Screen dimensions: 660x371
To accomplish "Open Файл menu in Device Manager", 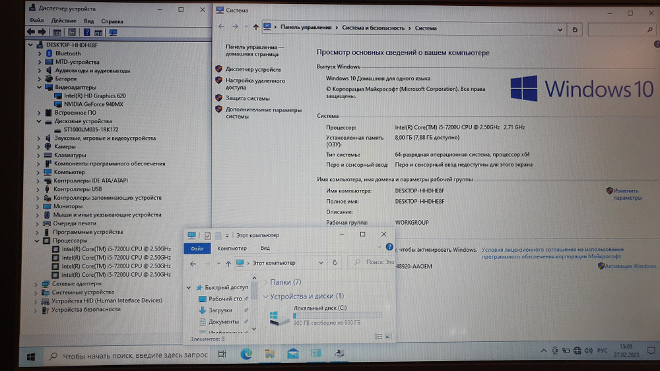I will (36, 20).
